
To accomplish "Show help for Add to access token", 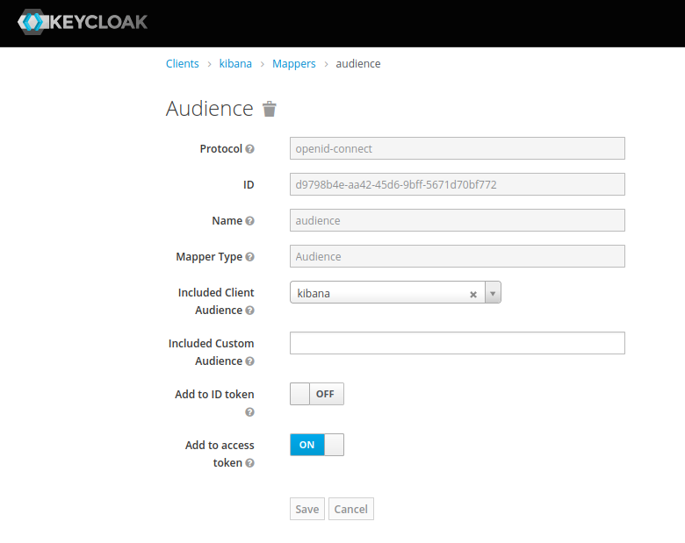I will pyautogui.click(x=250, y=463).
